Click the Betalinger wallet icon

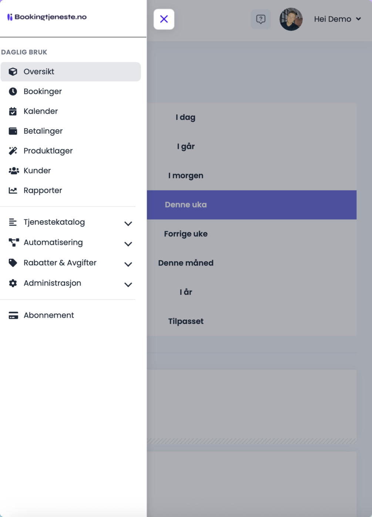(x=13, y=131)
